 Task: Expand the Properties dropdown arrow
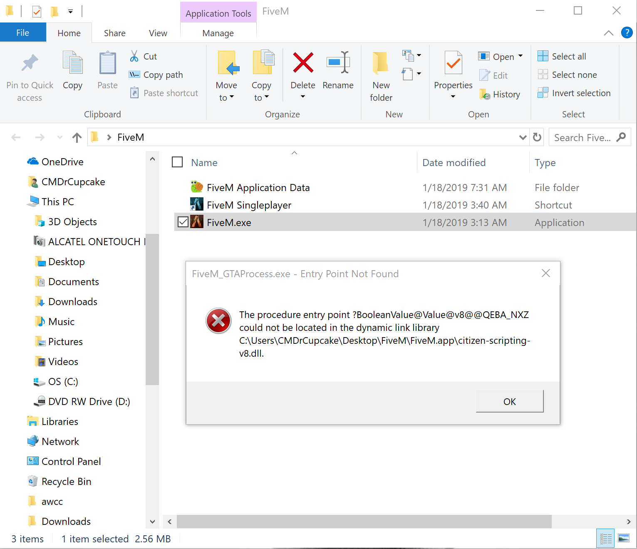pyautogui.click(x=453, y=97)
